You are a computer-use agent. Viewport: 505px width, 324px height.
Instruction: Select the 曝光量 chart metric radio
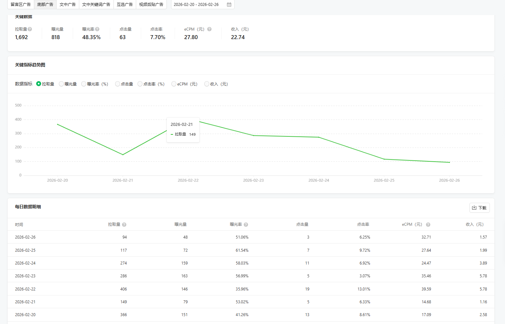point(62,84)
